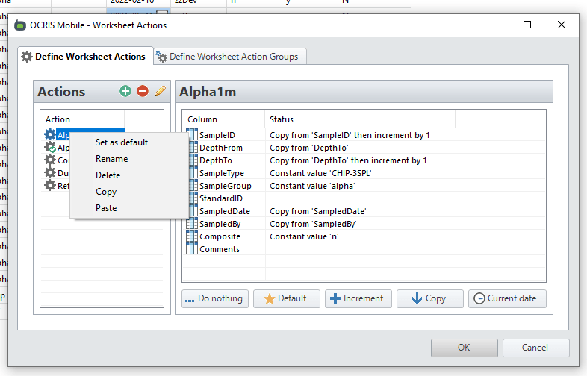The width and height of the screenshot is (587, 376).
Task: Choose Rename in the context menu
Action: [112, 159]
